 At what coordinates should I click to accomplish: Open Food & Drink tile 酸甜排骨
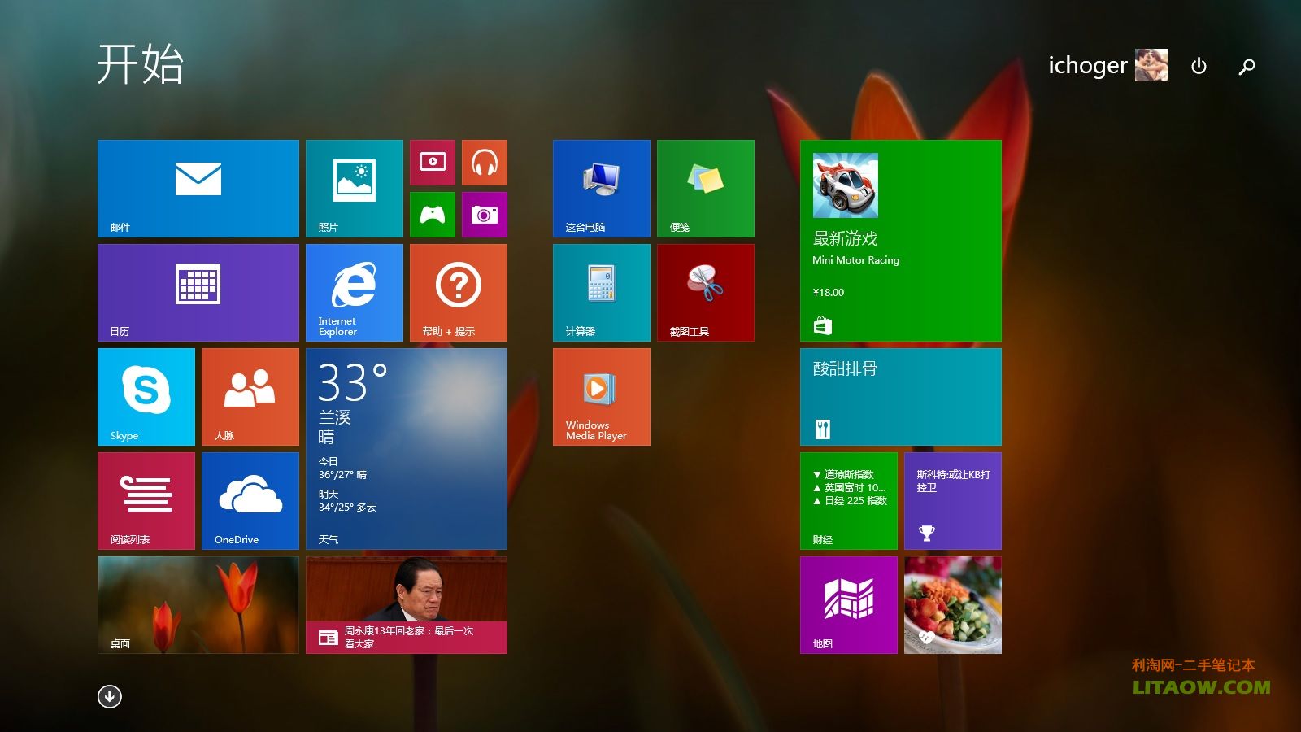click(901, 397)
